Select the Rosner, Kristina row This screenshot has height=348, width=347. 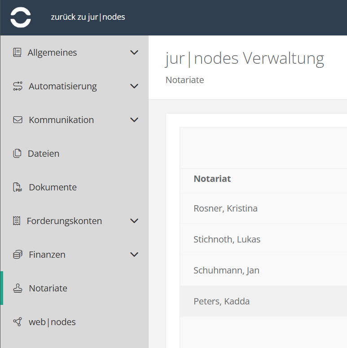click(225, 208)
